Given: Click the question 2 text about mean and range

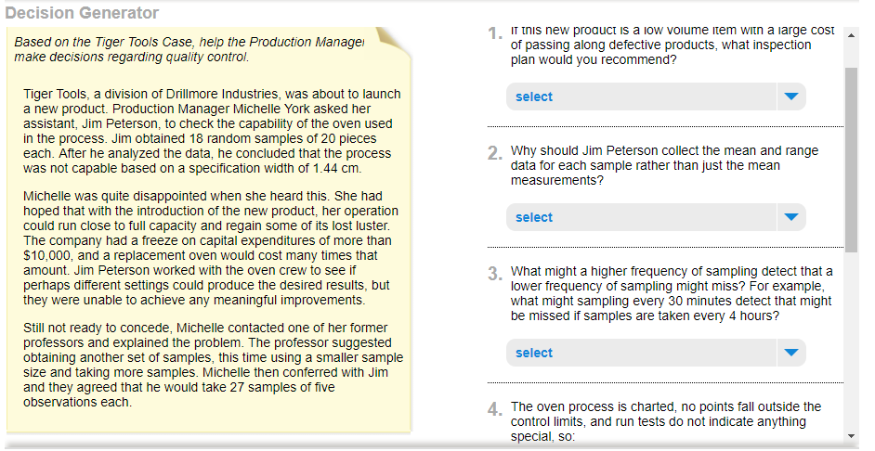Looking at the screenshot, I should point(664,165).
